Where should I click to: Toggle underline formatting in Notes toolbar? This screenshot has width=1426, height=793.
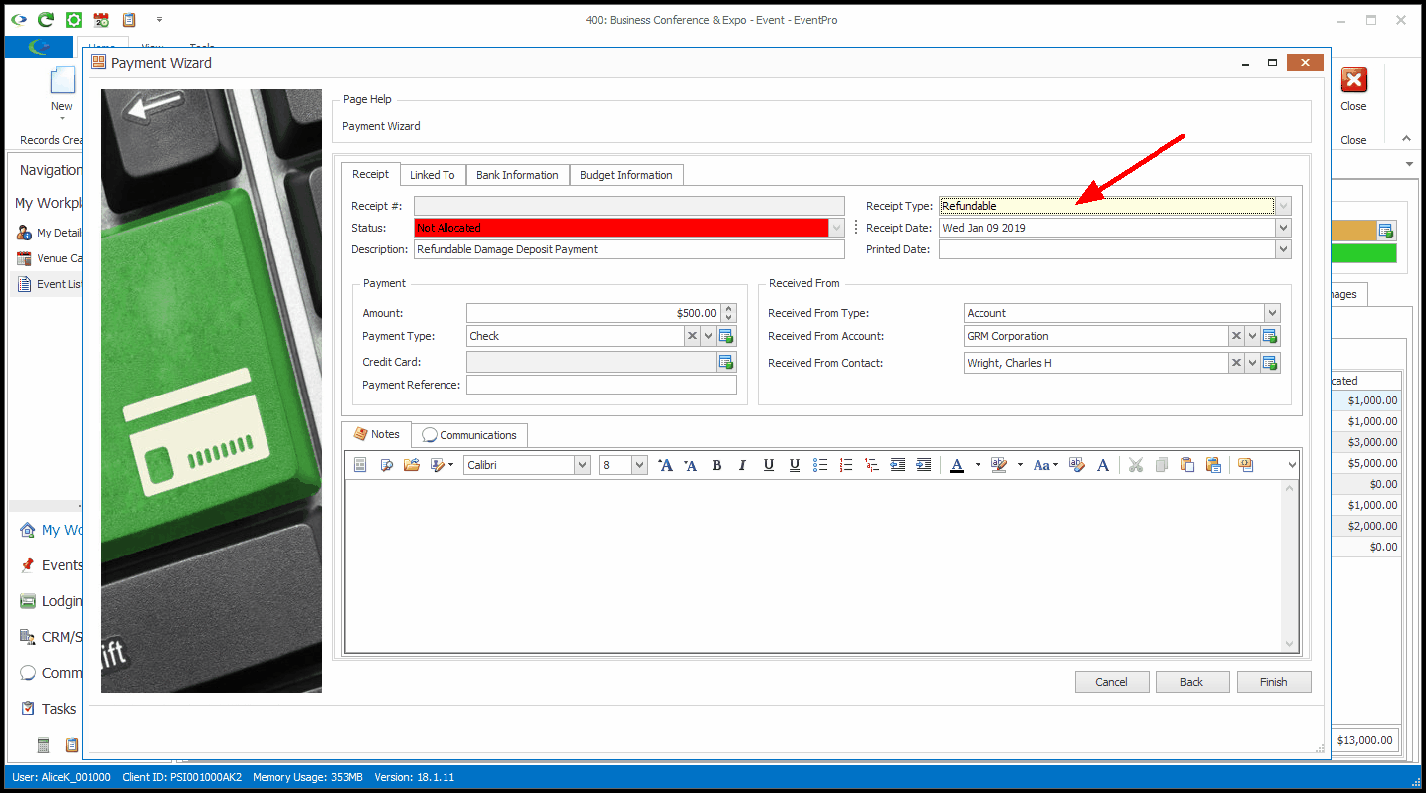[768, 465]
